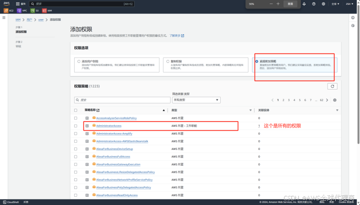The image size is (360, 205).
Task: Open the learn more link
Action: tap(177, 36)
